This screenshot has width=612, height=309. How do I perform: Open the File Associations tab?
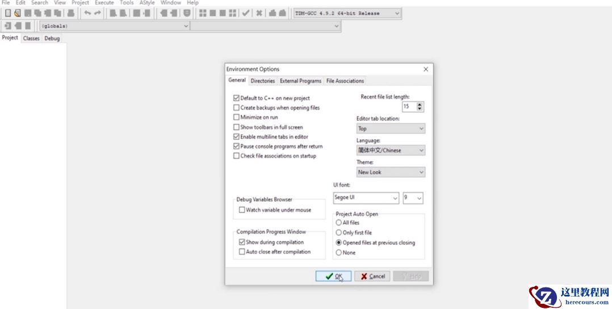tap(345, 81)
